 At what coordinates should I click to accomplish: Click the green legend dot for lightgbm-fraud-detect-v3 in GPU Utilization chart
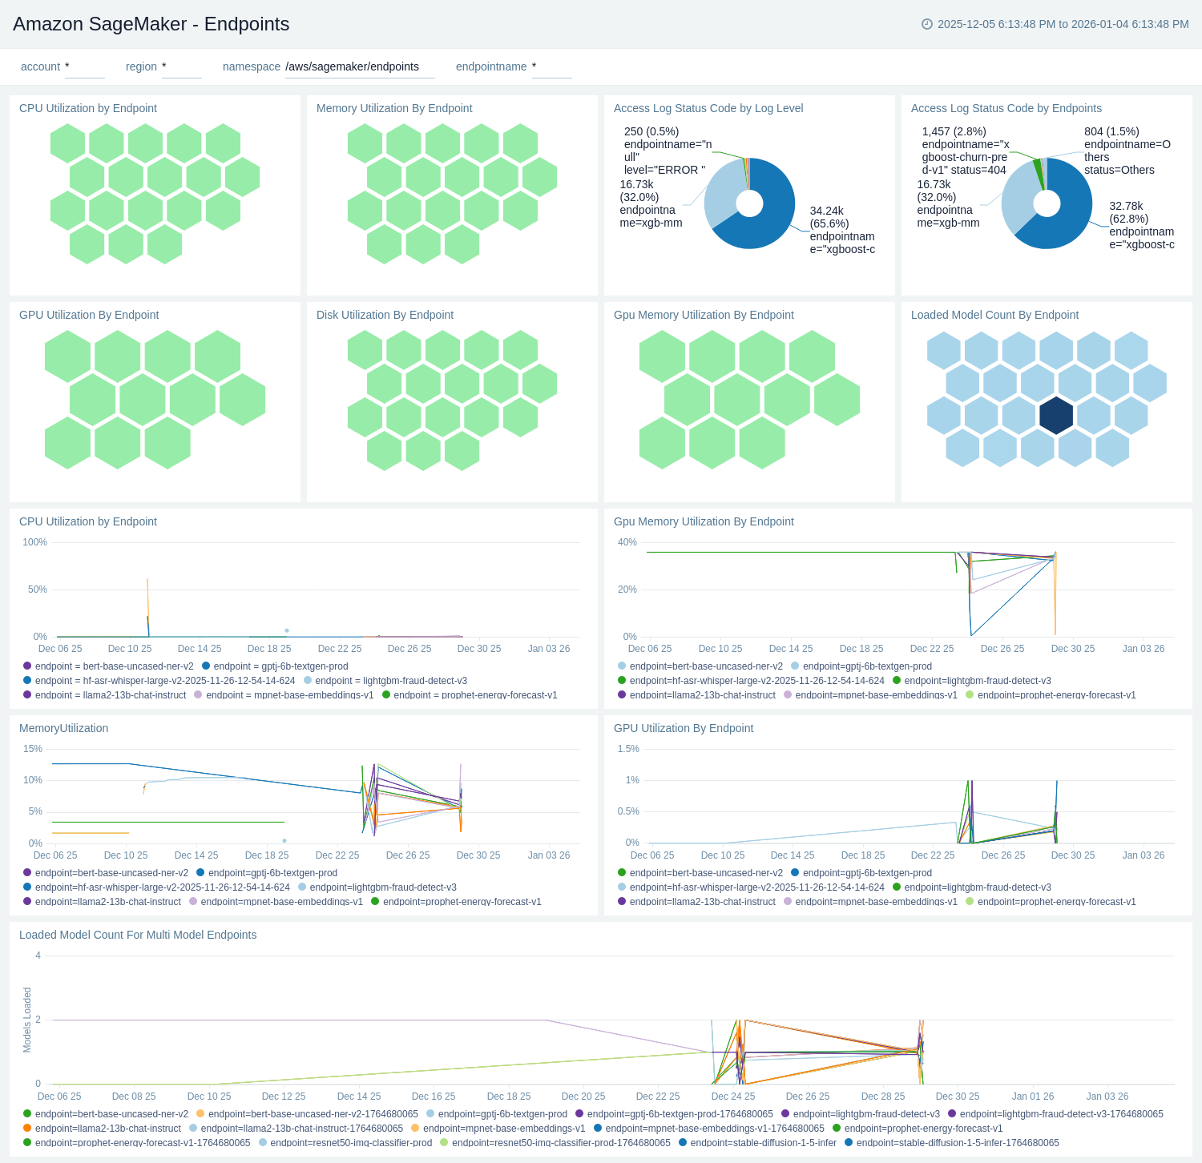897,887
